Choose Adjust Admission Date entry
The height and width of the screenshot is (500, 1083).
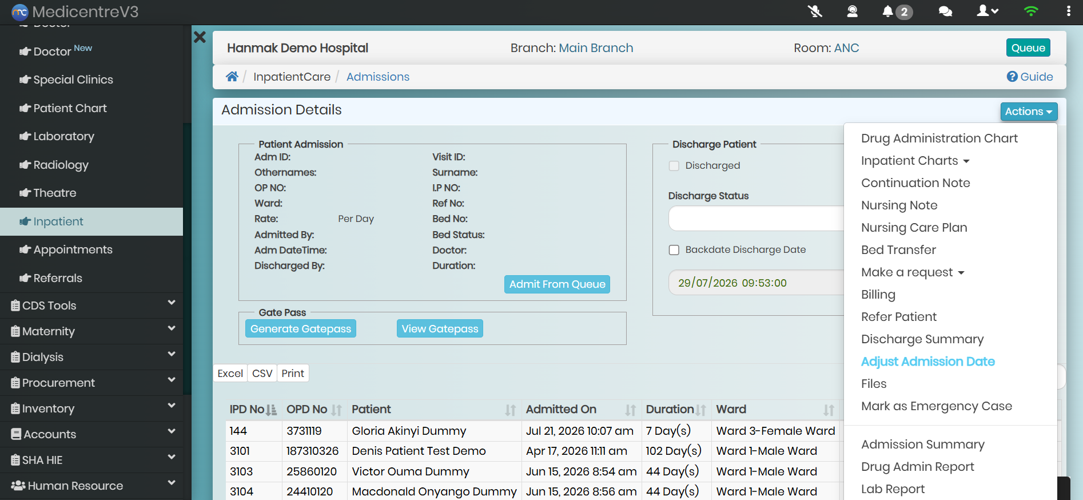(x=928, y=362)
